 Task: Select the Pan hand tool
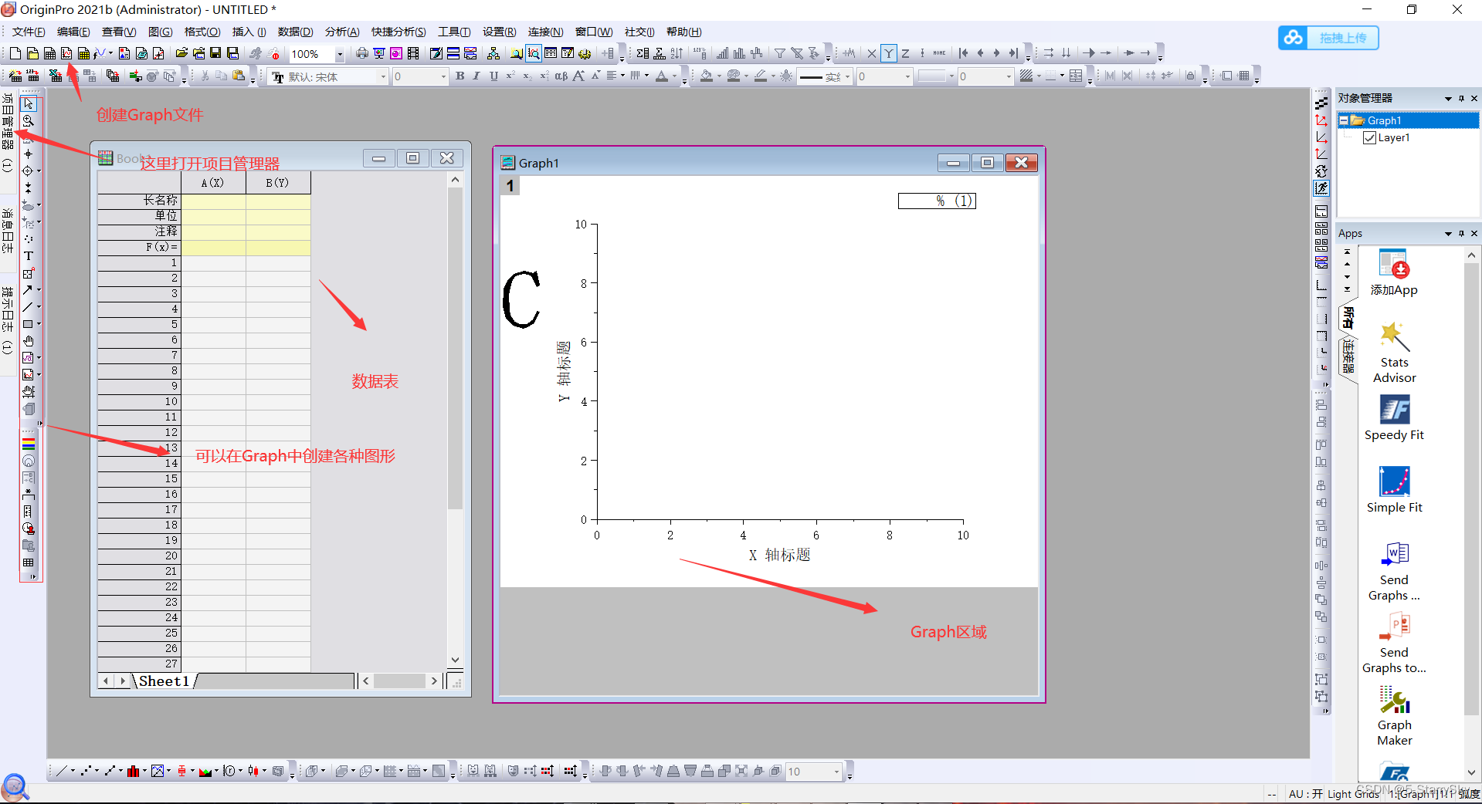[x=29, y=341]
